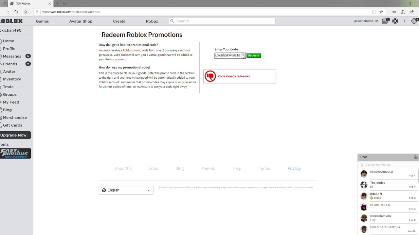This screenshot has height=235, width=419.
Task: Go to browser home page
Action: coord(25,12)
